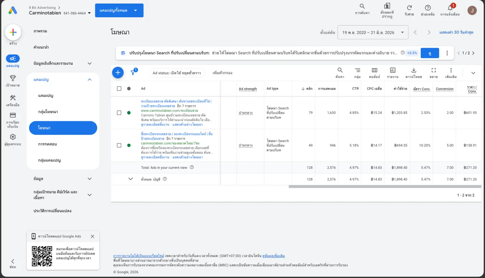
Task: Open ประวัติการเปลี่ยนแปลง in the navigation
Action: [52, 211]
